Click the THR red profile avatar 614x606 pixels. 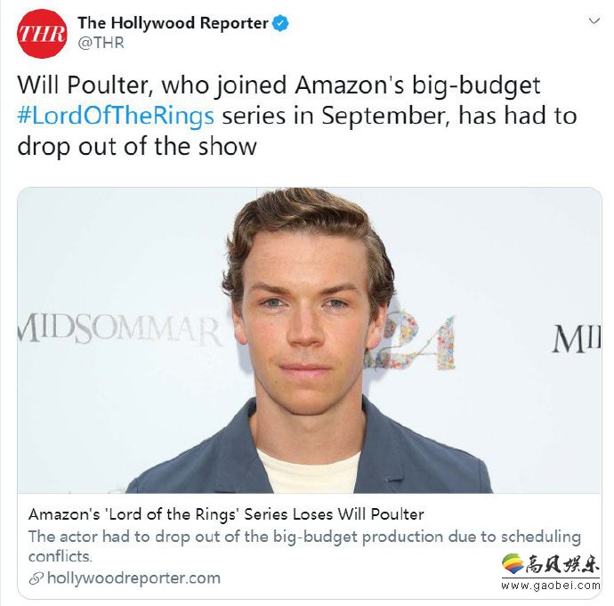coord(42,34)
